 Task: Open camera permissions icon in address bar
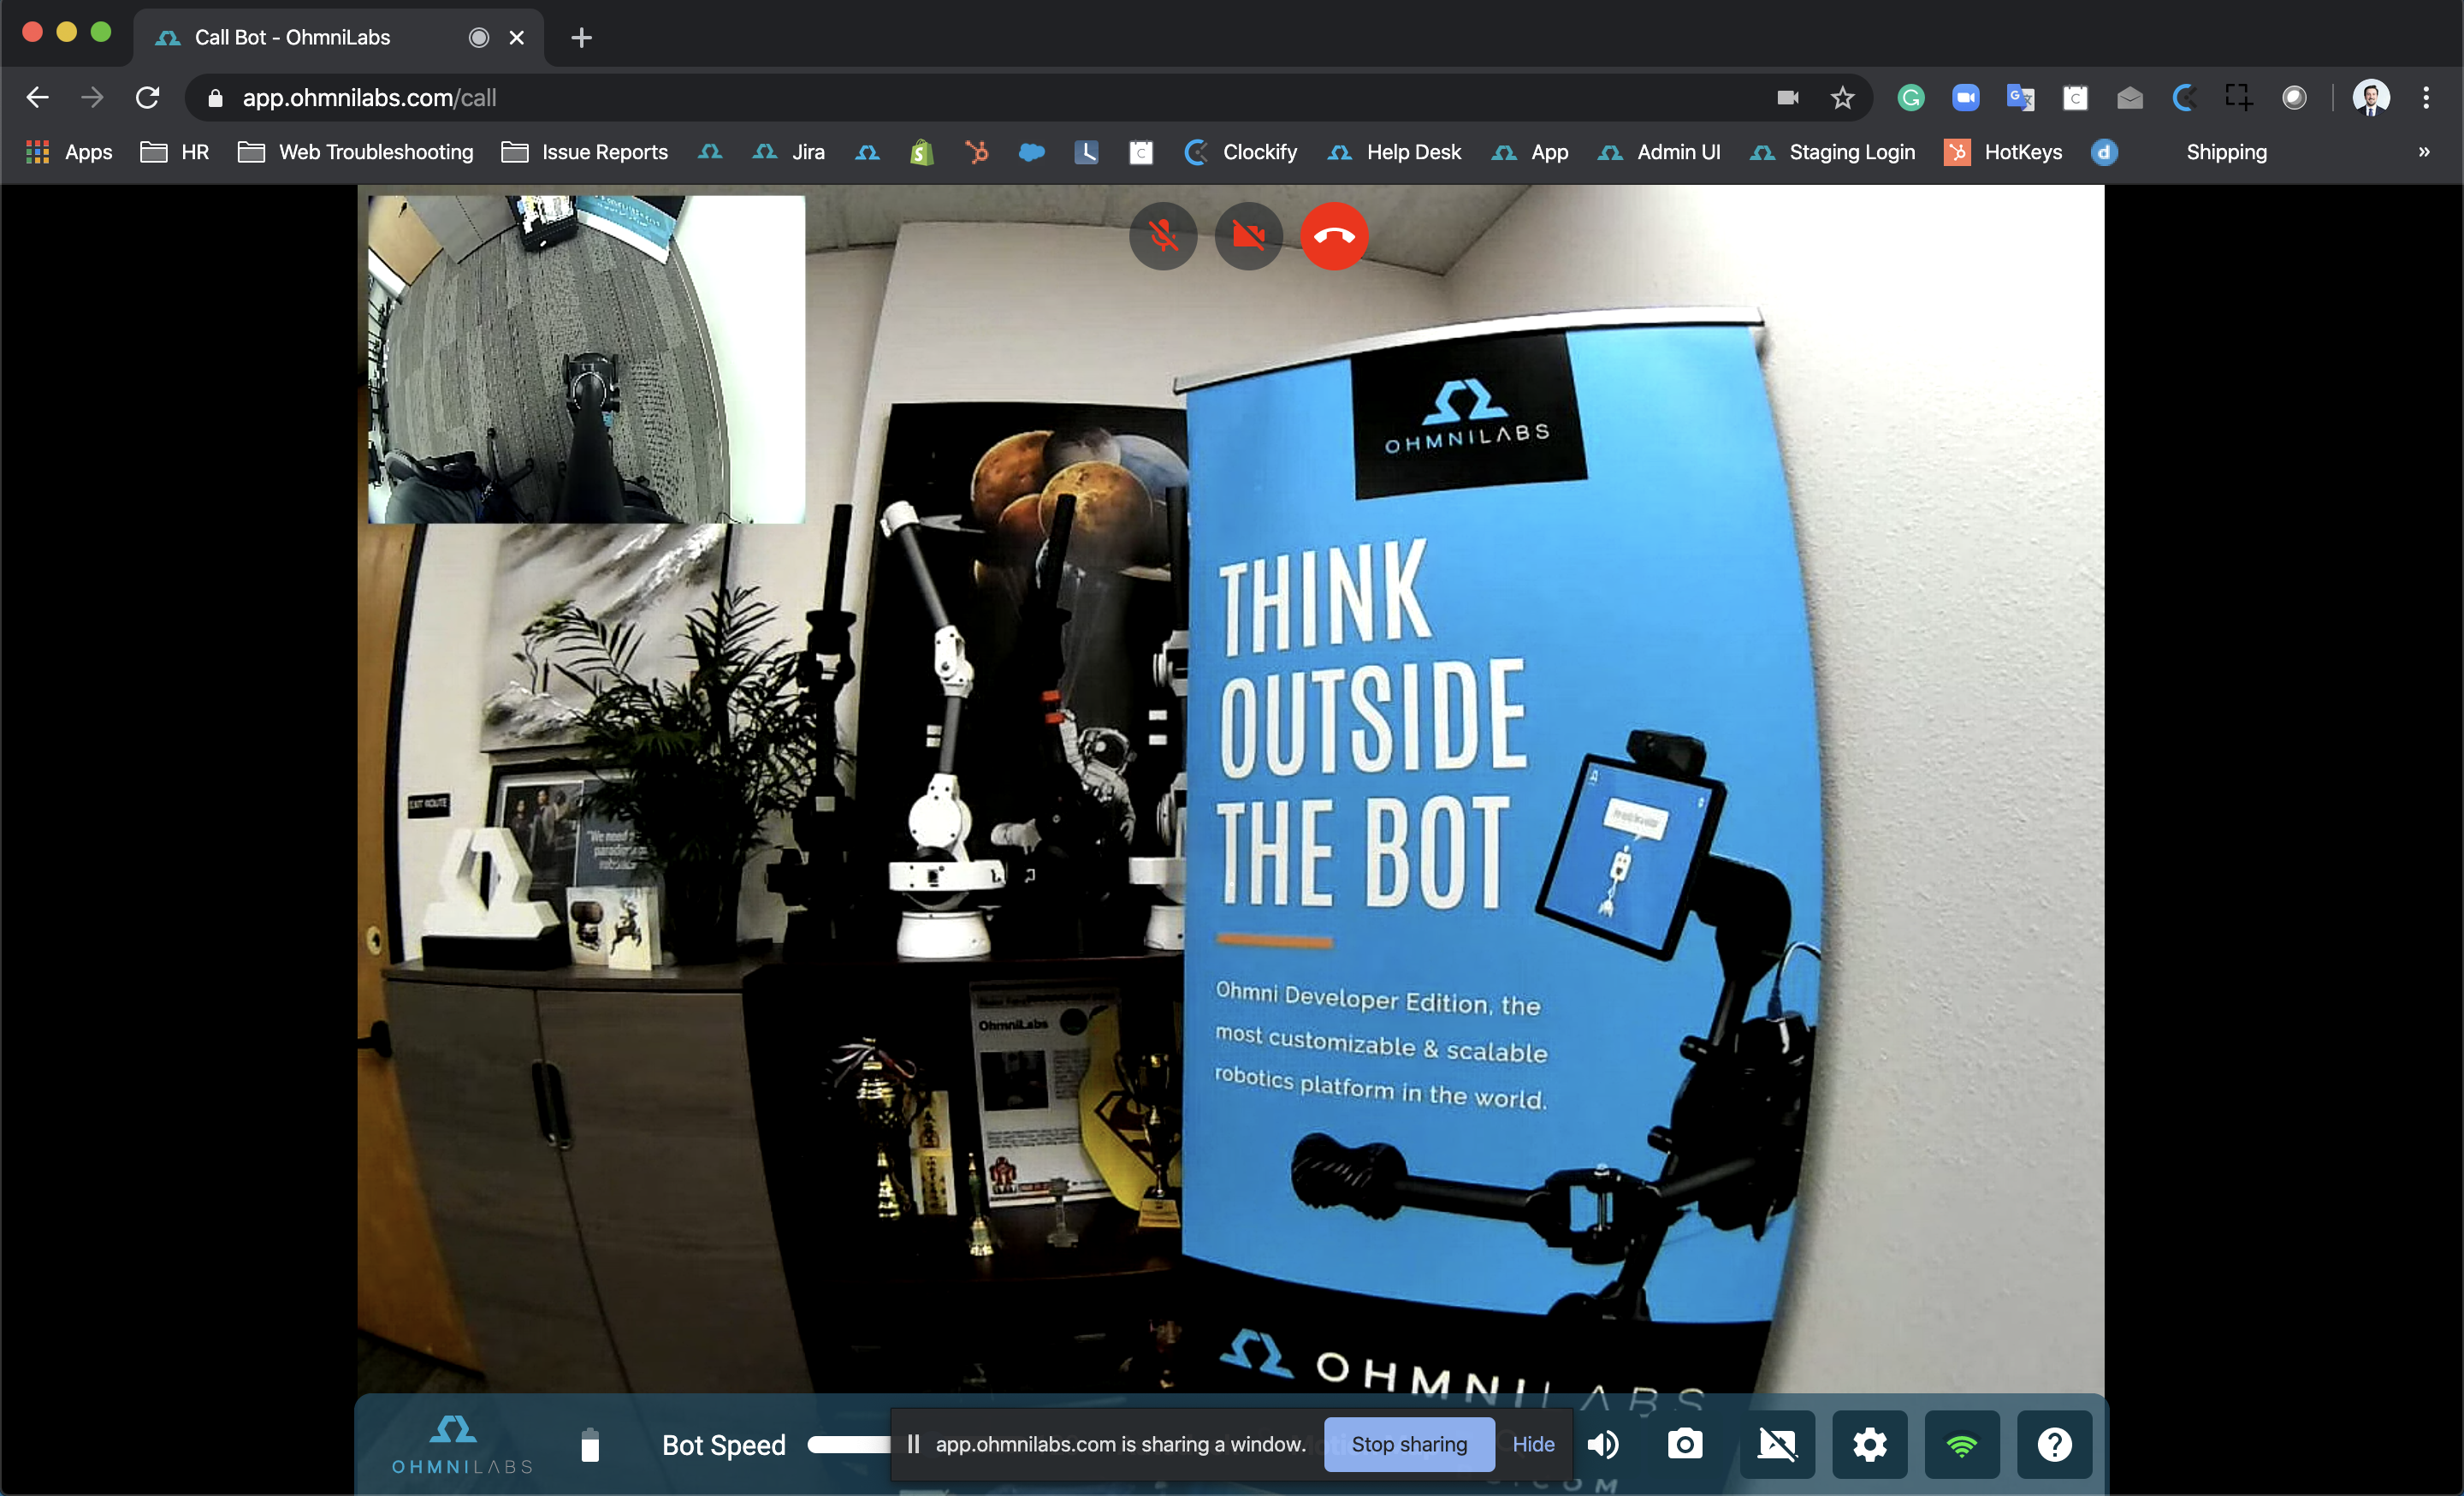pyautogui.click(x=1788, y=97)
